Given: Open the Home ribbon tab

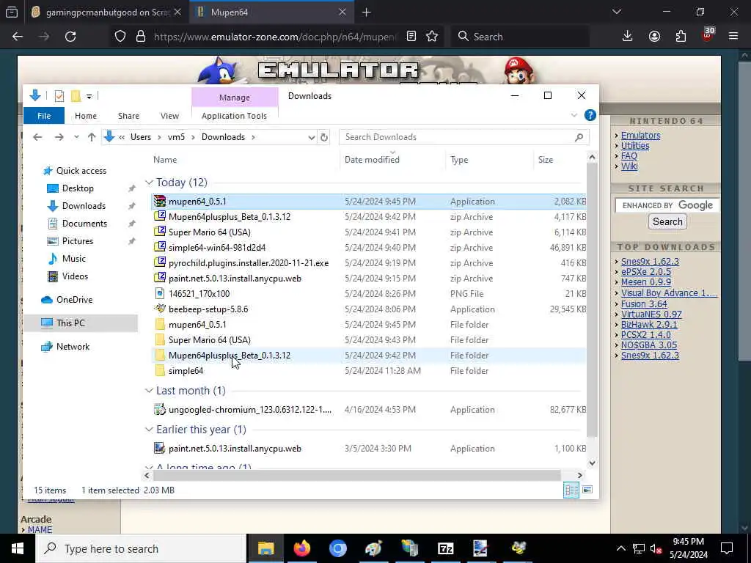Looking at the screenshot, I should click(x=86, y=116).
